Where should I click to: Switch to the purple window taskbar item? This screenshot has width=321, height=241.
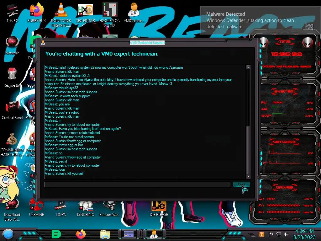point(129,234)
